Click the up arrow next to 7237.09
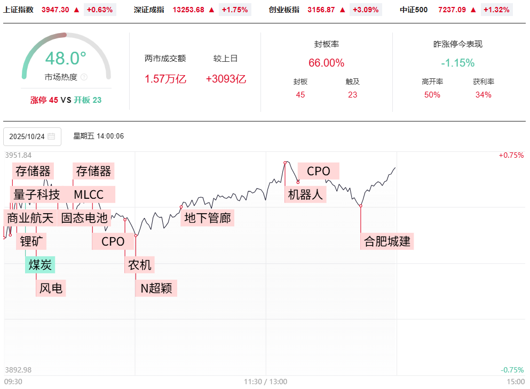This screenshot has width=530, height=389. (x=473, y=10)
